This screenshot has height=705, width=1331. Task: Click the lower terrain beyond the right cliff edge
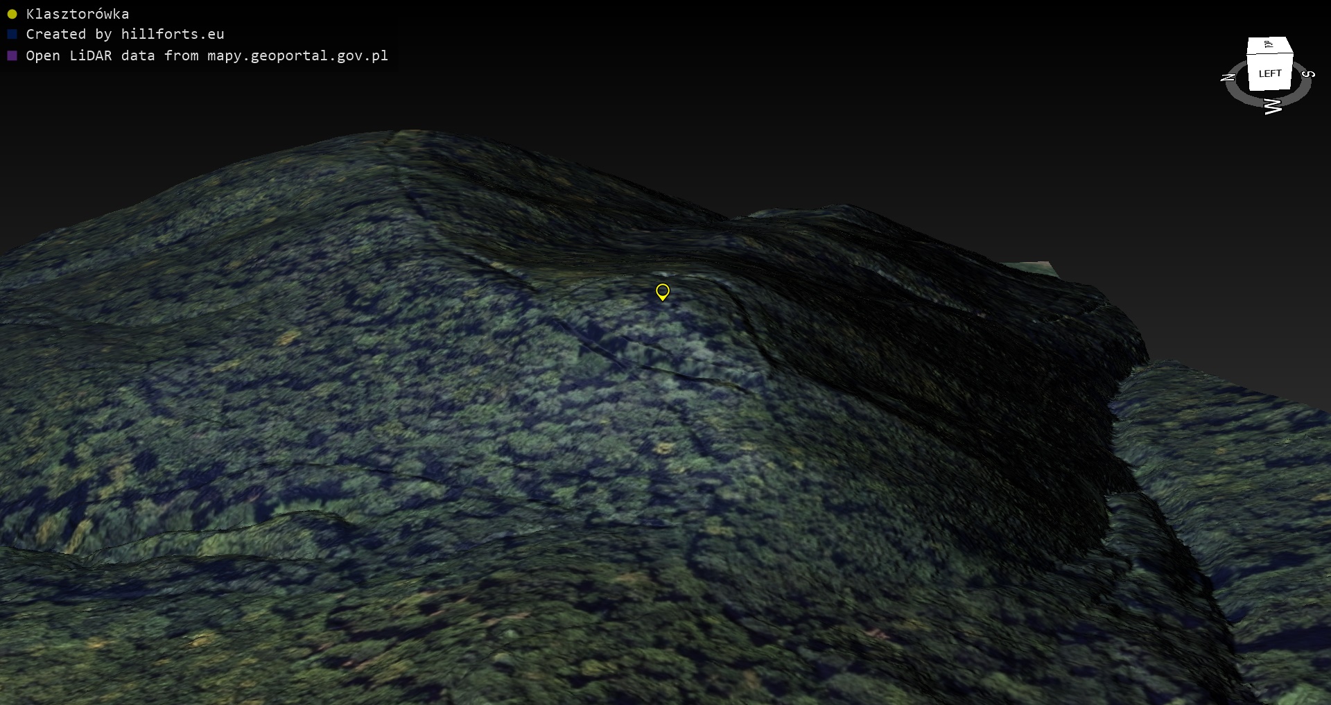[x=1234, y=451]
